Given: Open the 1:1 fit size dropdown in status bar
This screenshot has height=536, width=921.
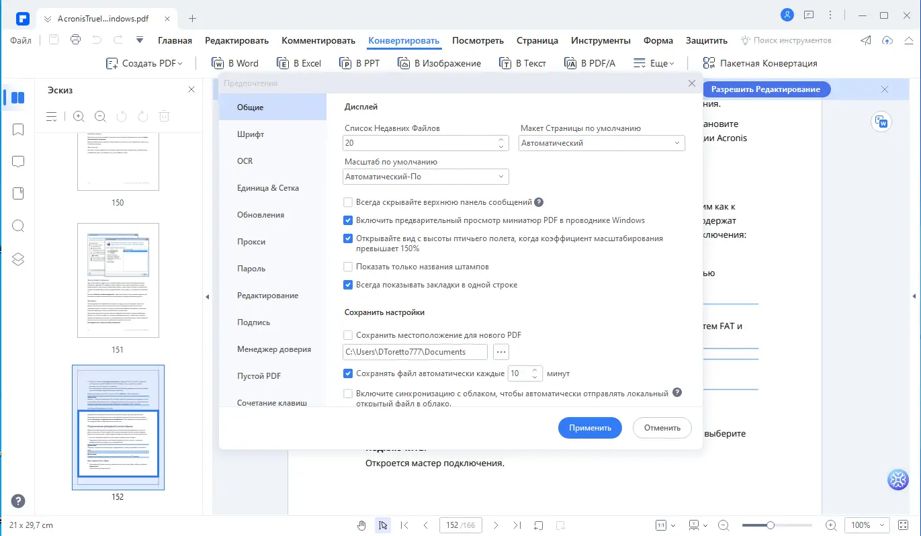Looking at the screenshot, I should pyautogui.click(x=665, y=525).
